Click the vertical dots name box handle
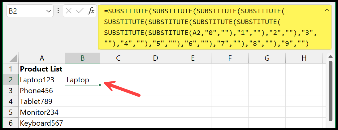The width and height of the screenshot is (338, 130). pyautogui.click(x=58, y=11)
